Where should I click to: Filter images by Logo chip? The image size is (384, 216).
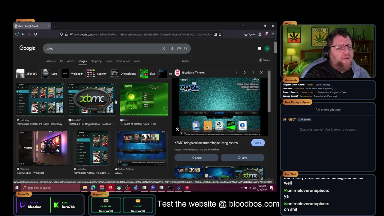click(50, 73)
